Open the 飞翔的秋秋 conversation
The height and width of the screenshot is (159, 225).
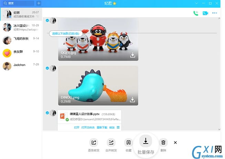[x=21, y=40]
